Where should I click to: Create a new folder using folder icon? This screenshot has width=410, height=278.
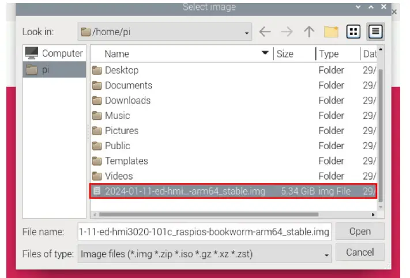click(331, 32)
